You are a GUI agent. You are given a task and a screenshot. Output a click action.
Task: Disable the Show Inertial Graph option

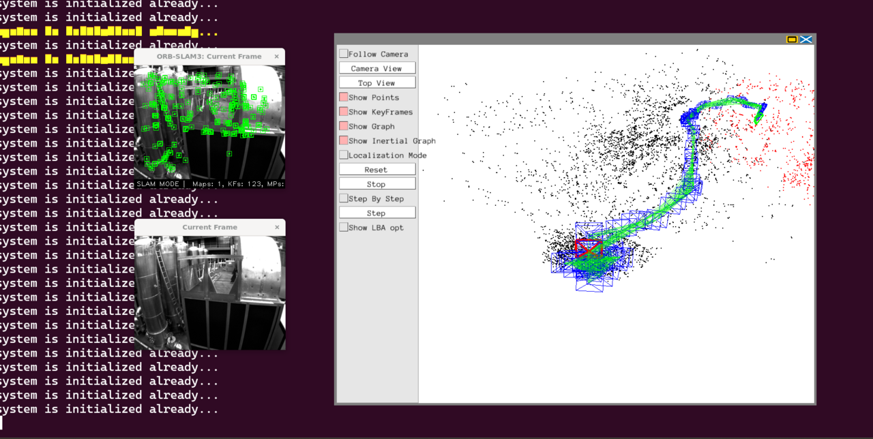(x=344, y=140)
